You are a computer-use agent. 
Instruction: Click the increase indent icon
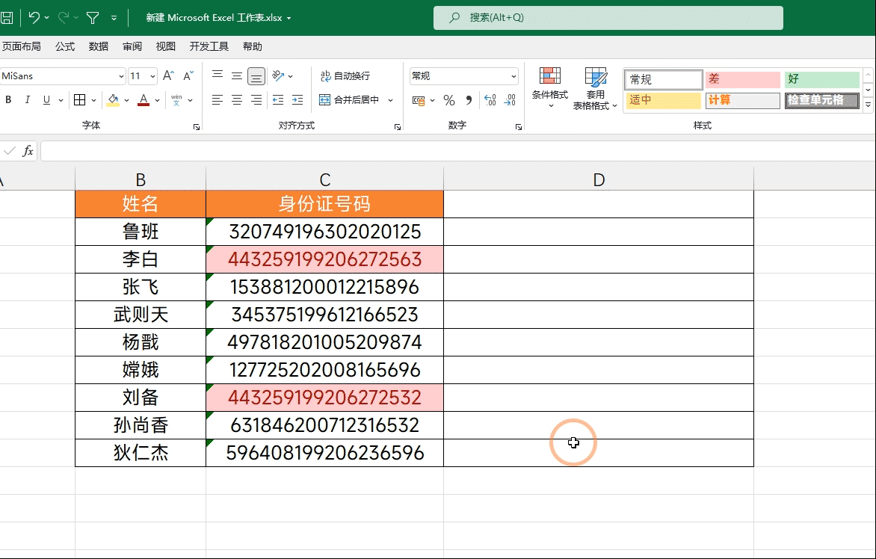(x=297, y=100)
